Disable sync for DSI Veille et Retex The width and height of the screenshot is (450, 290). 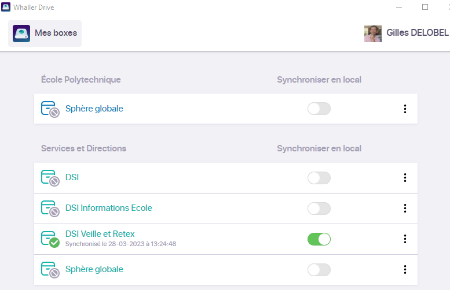click(x=319, y=239)
